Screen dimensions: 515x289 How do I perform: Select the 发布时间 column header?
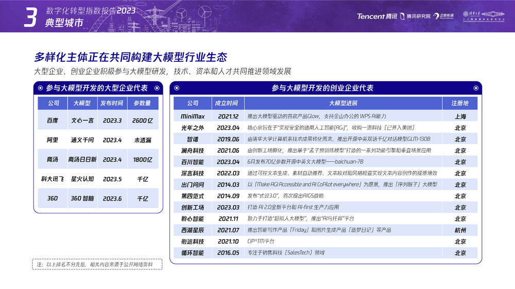pyautogui.click(x=112, y=103)
